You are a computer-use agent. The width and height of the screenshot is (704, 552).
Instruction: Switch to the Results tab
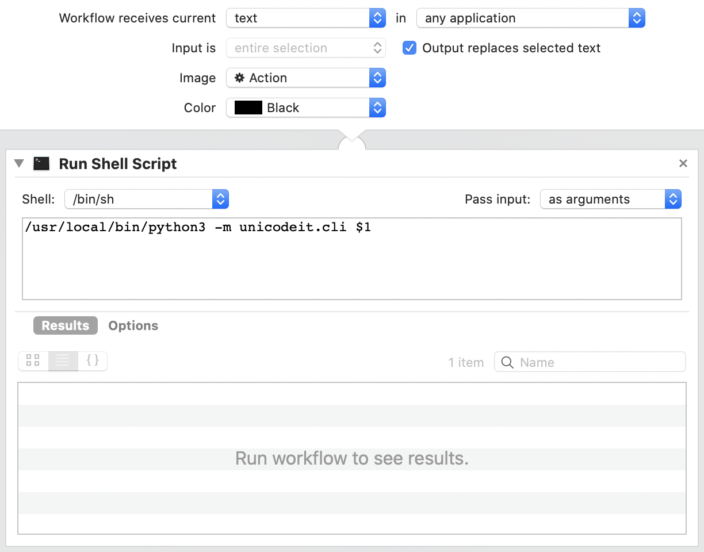click(66, 325)
